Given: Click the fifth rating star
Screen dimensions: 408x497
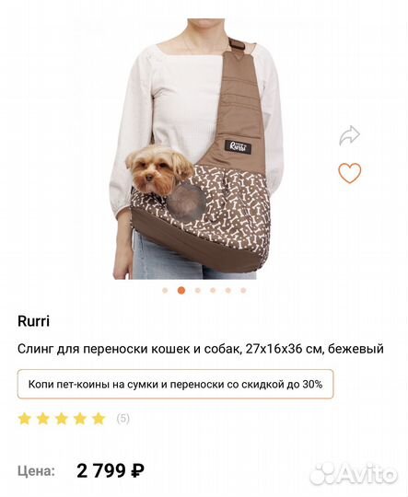Looking at the screenshot, I should [99, 419].
